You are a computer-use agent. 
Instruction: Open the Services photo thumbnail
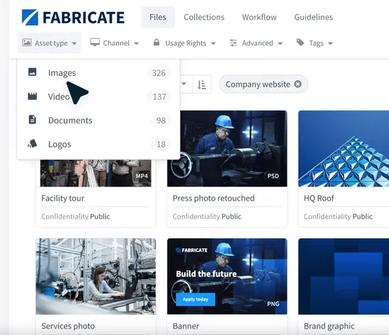96,276
